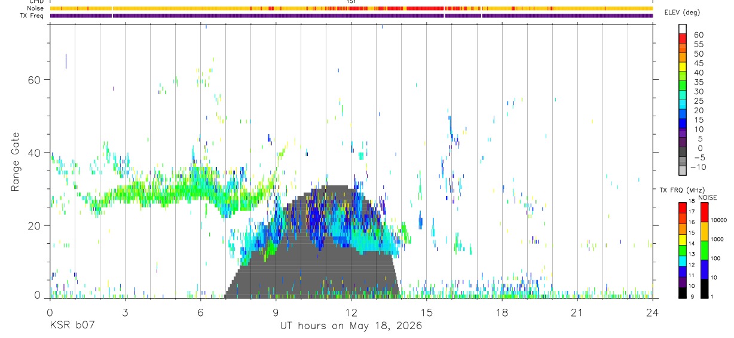Click the 'TX FRQ (MHz)' colorbar title
Image resolution: width=734 pixels, height=338 pixels.
pos(681,190)
